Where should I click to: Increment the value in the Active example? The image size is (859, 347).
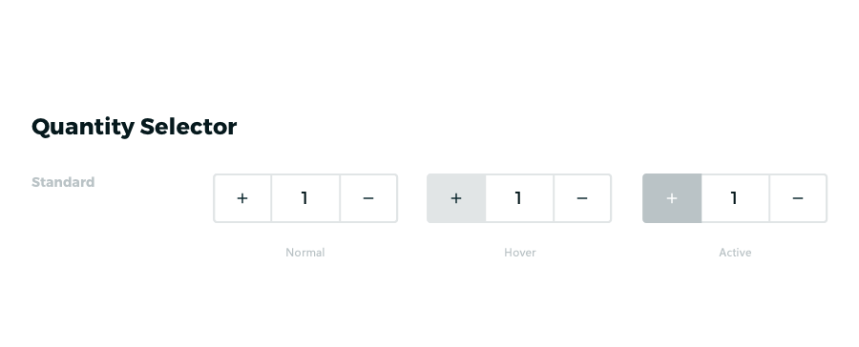[x=672, y=198]
